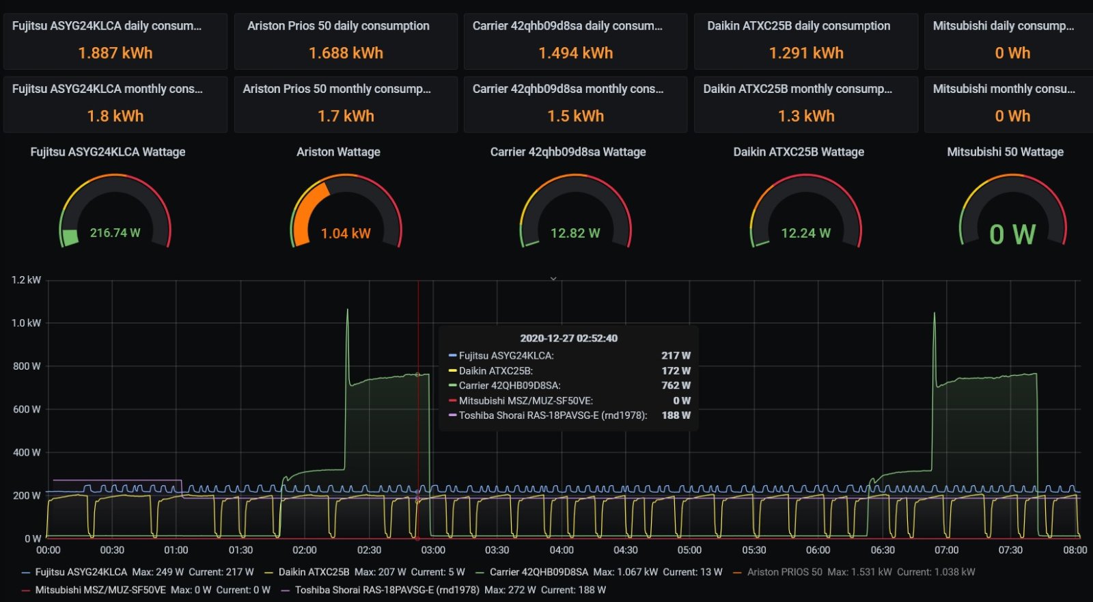
Task: Click the 00:30 time axis label
Action: tap(112, 550)
